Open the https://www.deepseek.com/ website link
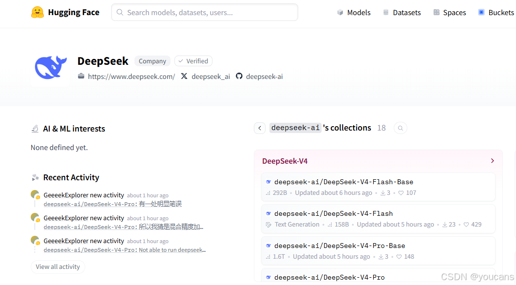 [131, 76]
